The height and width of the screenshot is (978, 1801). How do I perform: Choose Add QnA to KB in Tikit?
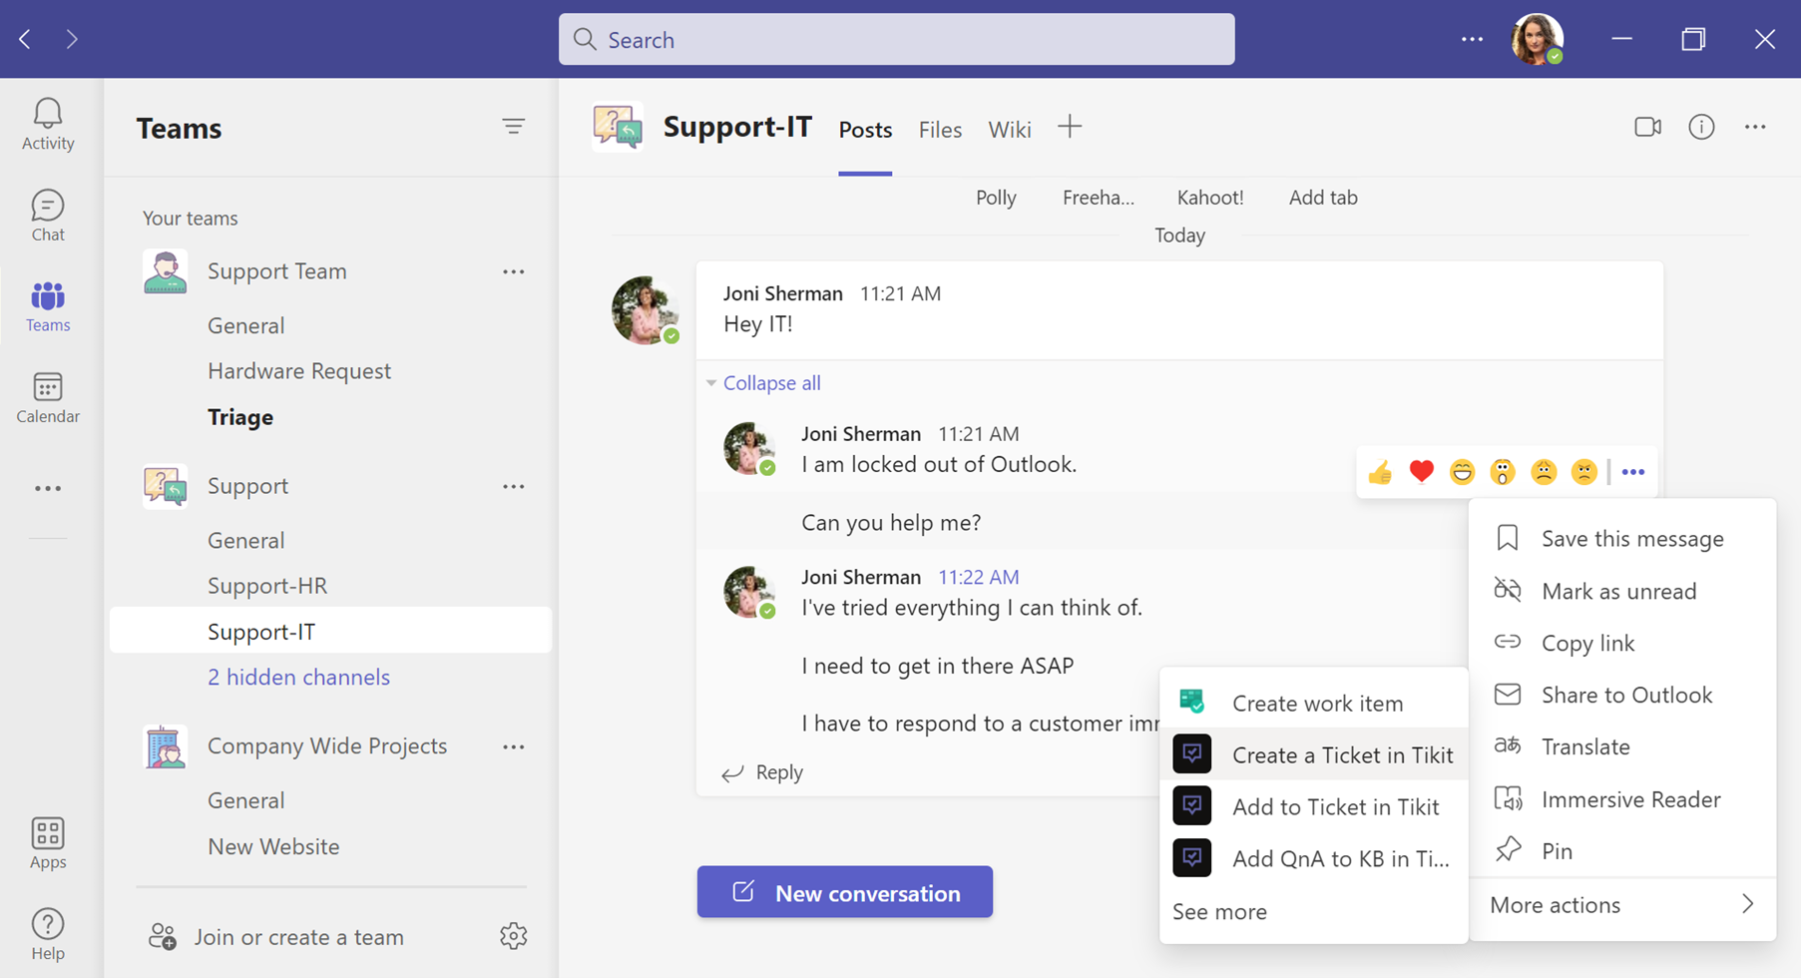[1313, 858]
